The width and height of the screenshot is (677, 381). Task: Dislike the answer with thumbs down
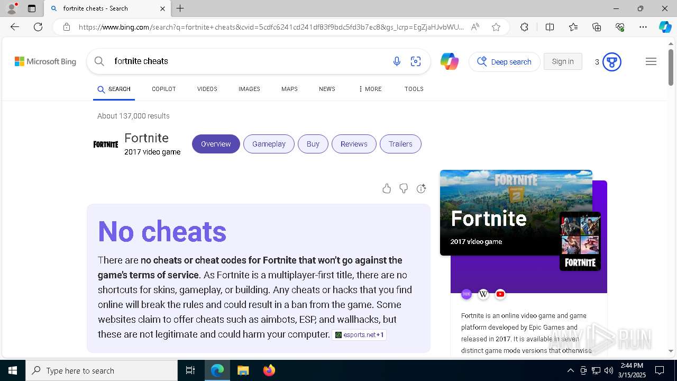pyautogui.click(x=404, y=188)
